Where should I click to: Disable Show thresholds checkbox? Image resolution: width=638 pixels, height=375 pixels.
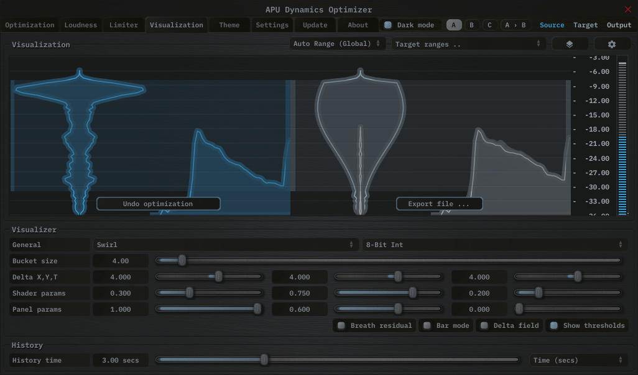click(554, 325)
